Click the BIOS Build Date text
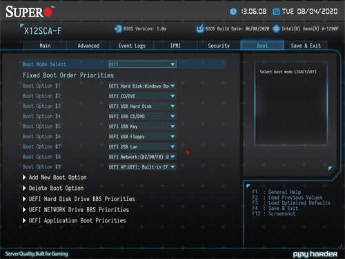 (237, 29)
